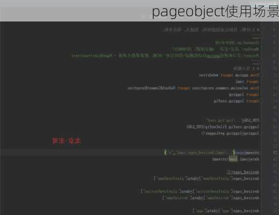Click the heading text "pageobject使用场景"

216,12
